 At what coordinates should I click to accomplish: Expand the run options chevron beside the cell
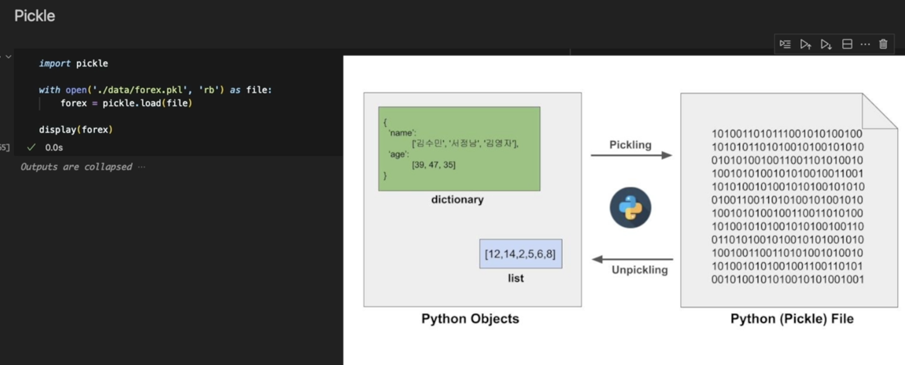8,57
